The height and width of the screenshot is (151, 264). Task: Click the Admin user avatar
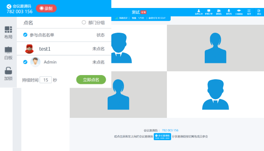click(35, 62)
